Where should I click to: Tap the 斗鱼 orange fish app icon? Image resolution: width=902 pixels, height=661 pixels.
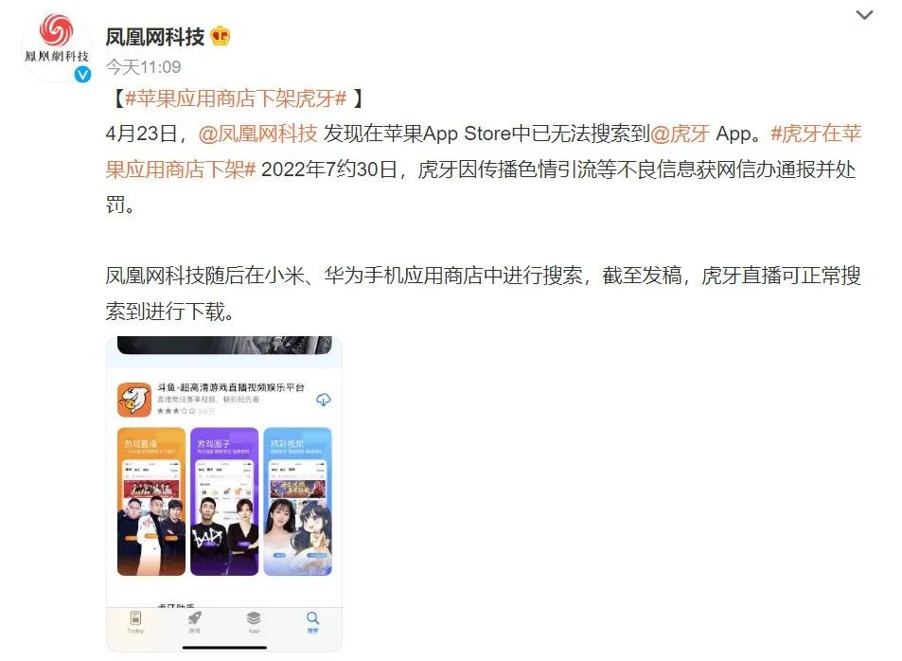click(x=134, y=399)
